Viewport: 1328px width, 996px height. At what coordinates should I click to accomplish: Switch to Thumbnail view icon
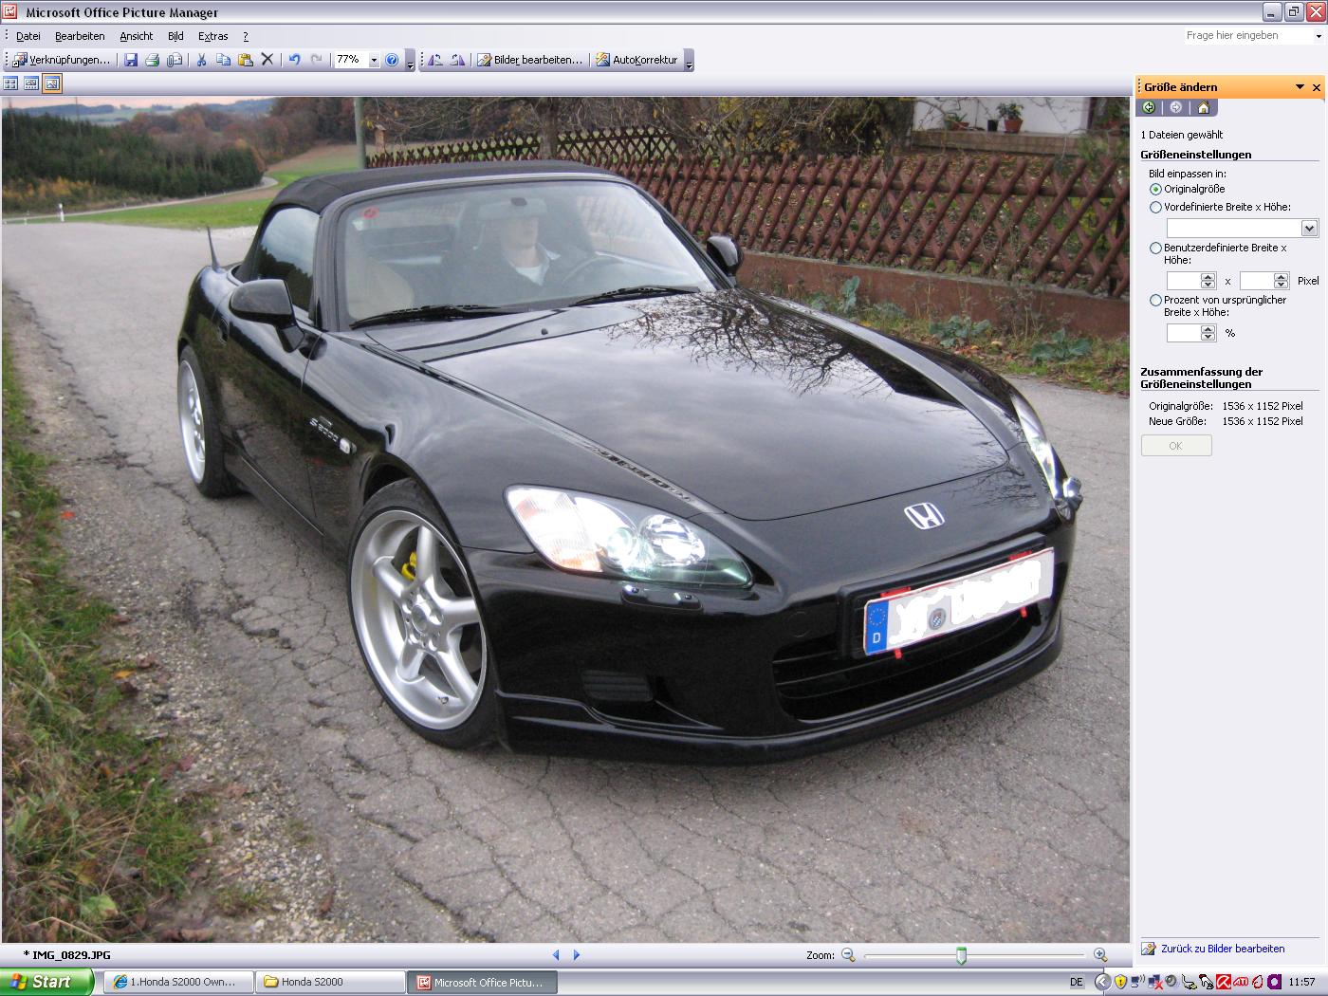point(10,83)
